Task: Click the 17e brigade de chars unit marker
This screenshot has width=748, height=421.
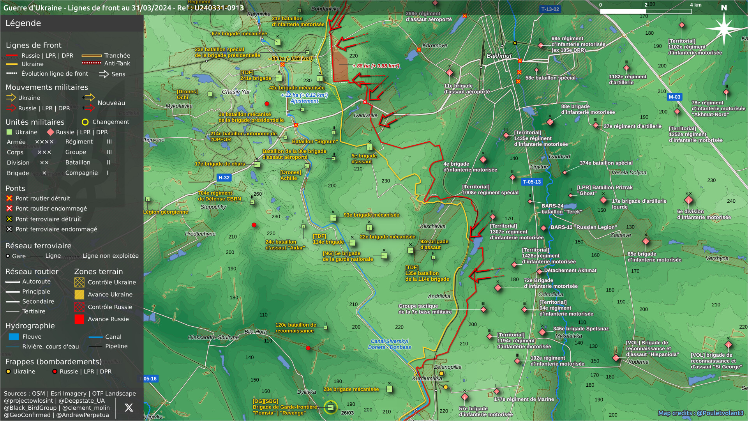Action: point(257,165)
